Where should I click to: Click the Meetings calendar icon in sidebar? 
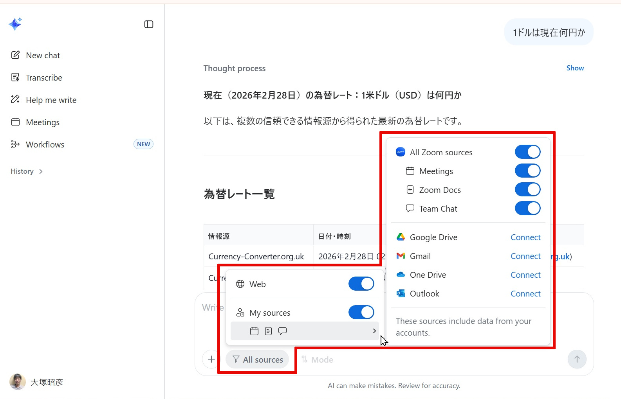click(x=15, y=122)
